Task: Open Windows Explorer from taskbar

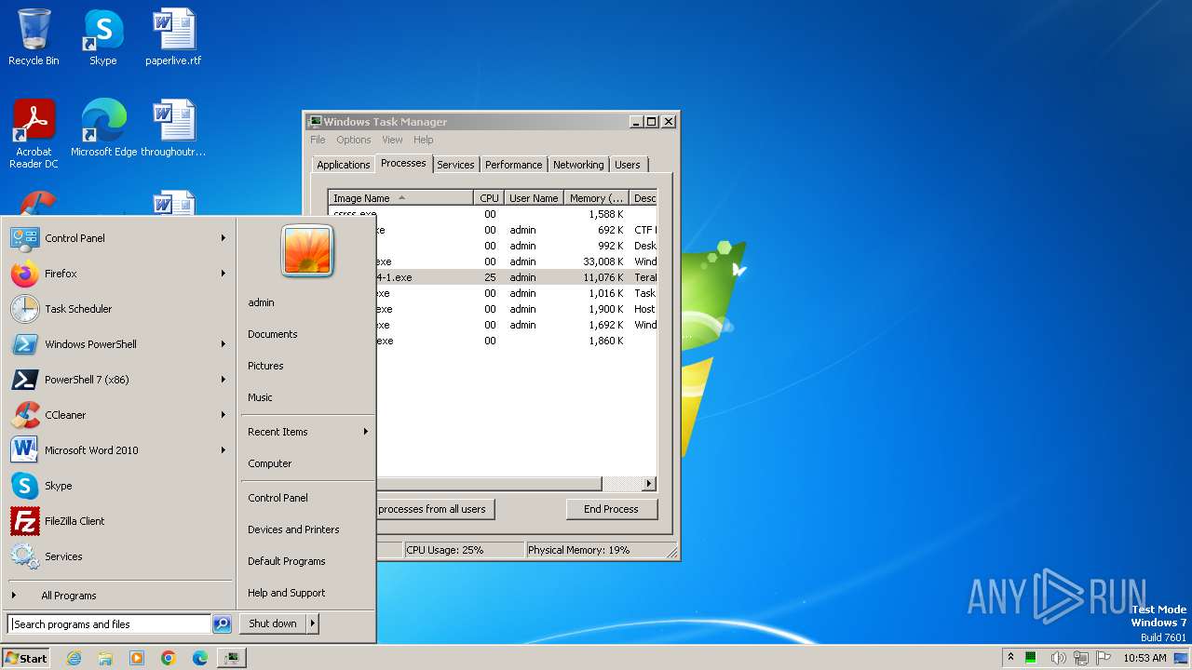Action: [105, 658]
